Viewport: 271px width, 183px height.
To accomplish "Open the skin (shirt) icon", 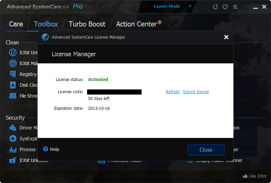I will pyautogui.click(x=225, y=7).
